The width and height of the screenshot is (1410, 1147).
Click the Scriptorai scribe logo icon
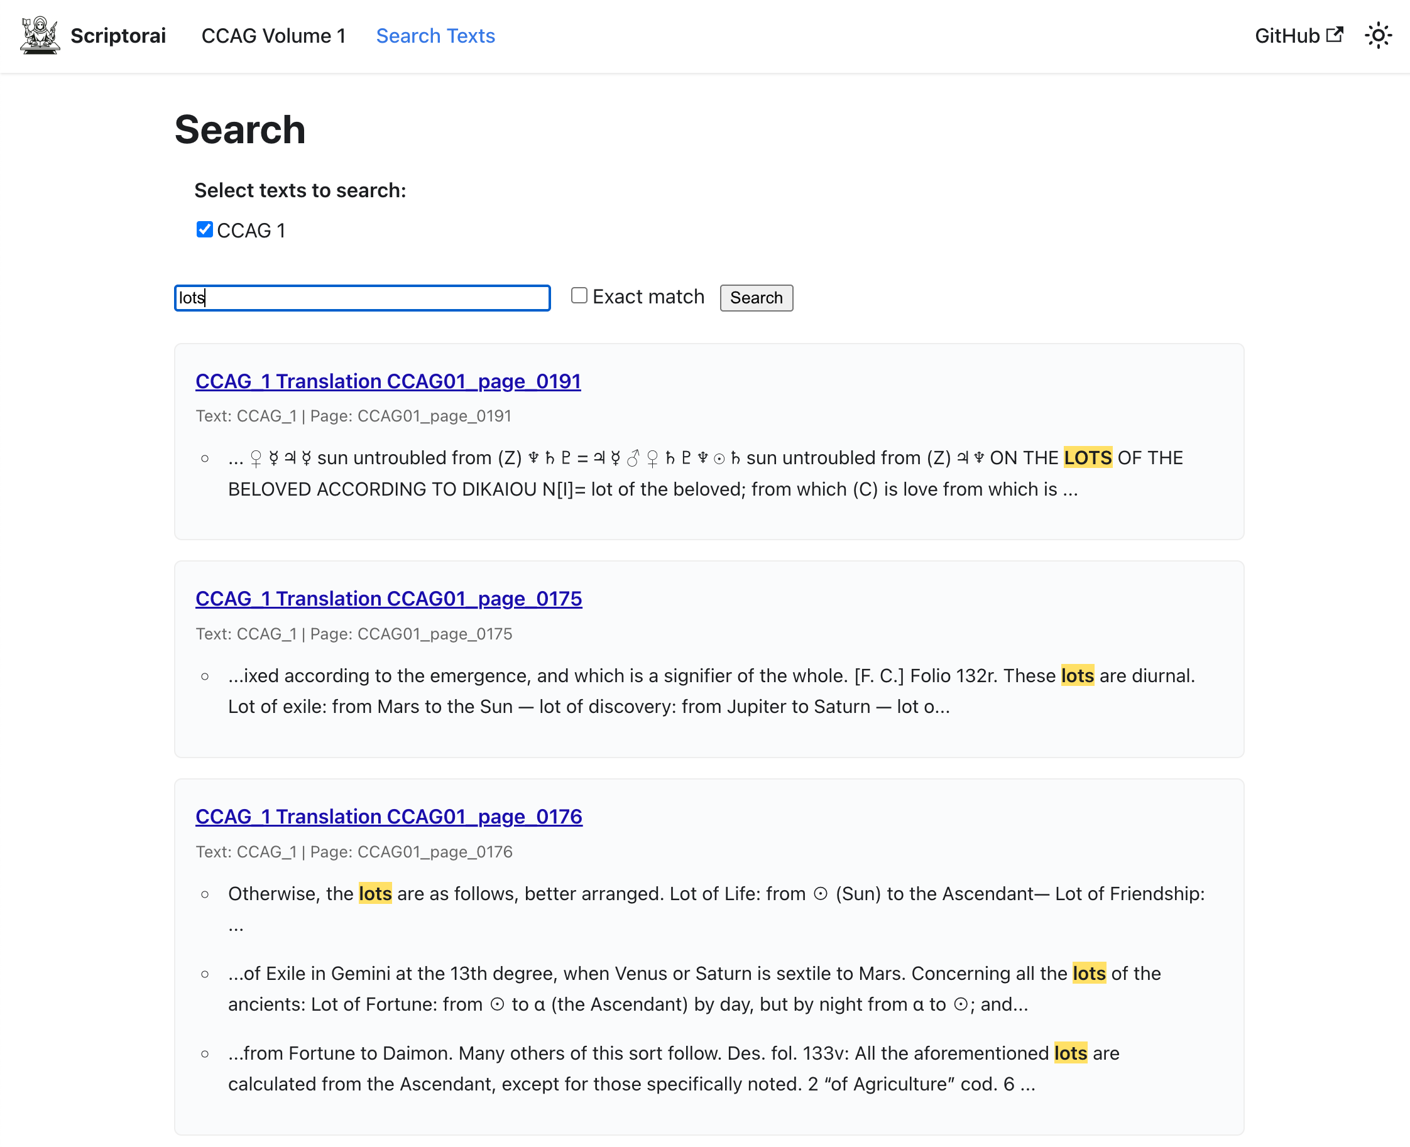click(x=40, y=36)
